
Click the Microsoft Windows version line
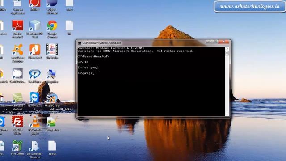(111, 48)
